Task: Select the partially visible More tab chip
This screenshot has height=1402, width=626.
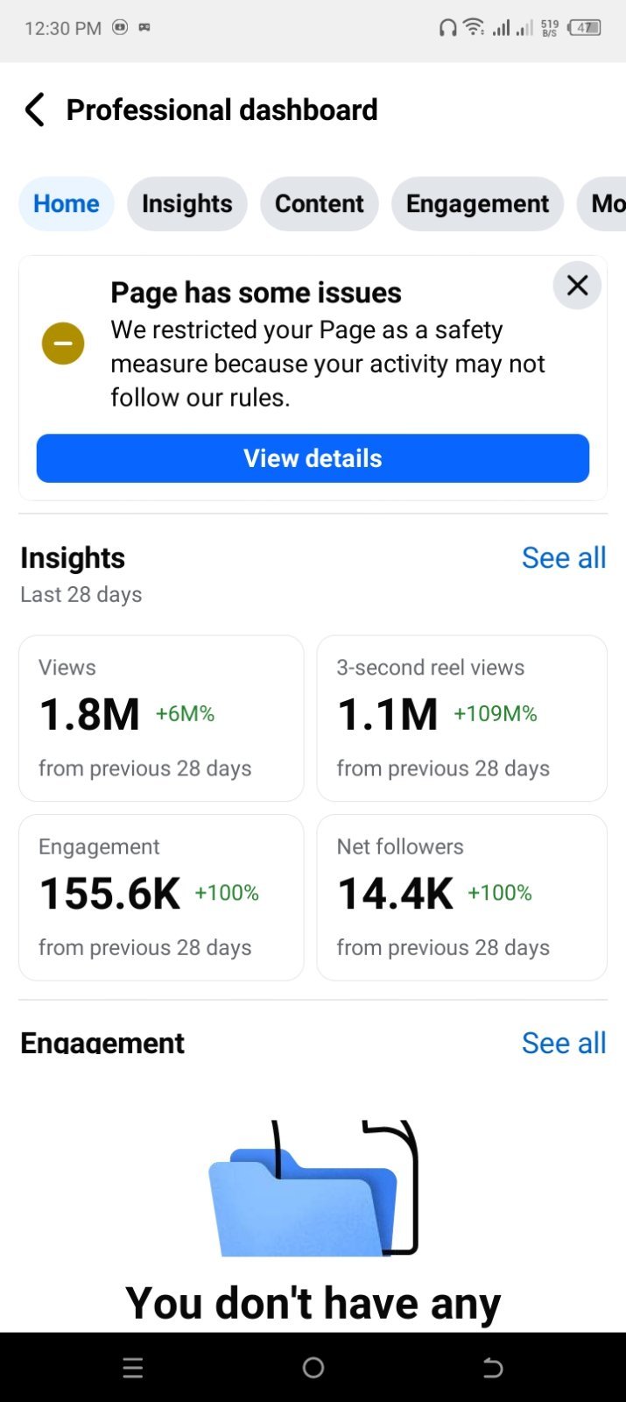Action: click(602, 204)
